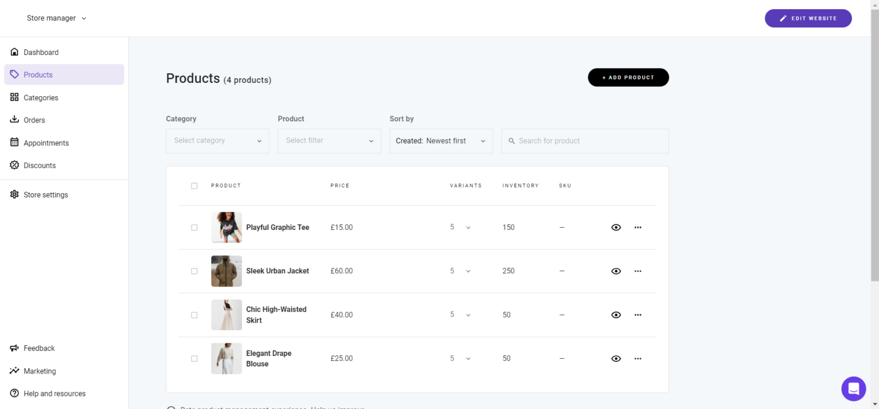Screen dimensions: 879x409
Task: Open the Marketing icon in sidebar
Action: [x=14, y=371]
